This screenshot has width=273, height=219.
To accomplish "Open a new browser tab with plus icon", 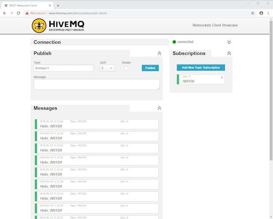I will pyautogui.click(x=58, y=6).
